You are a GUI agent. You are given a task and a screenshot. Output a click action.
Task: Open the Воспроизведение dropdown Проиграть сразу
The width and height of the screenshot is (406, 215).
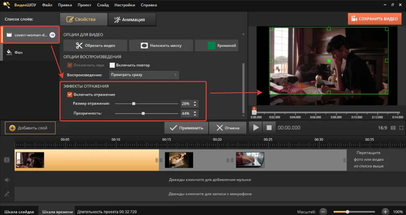pos(144,75)
